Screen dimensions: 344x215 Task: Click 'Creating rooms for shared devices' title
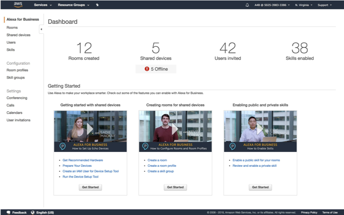pyautogui.click(x=175, y=105)
